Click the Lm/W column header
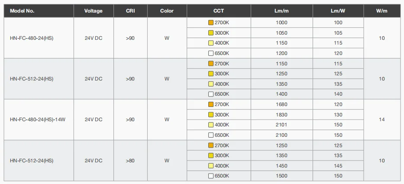Image resolution: width=404 pixels, height=184 pixels. [338, 11]
